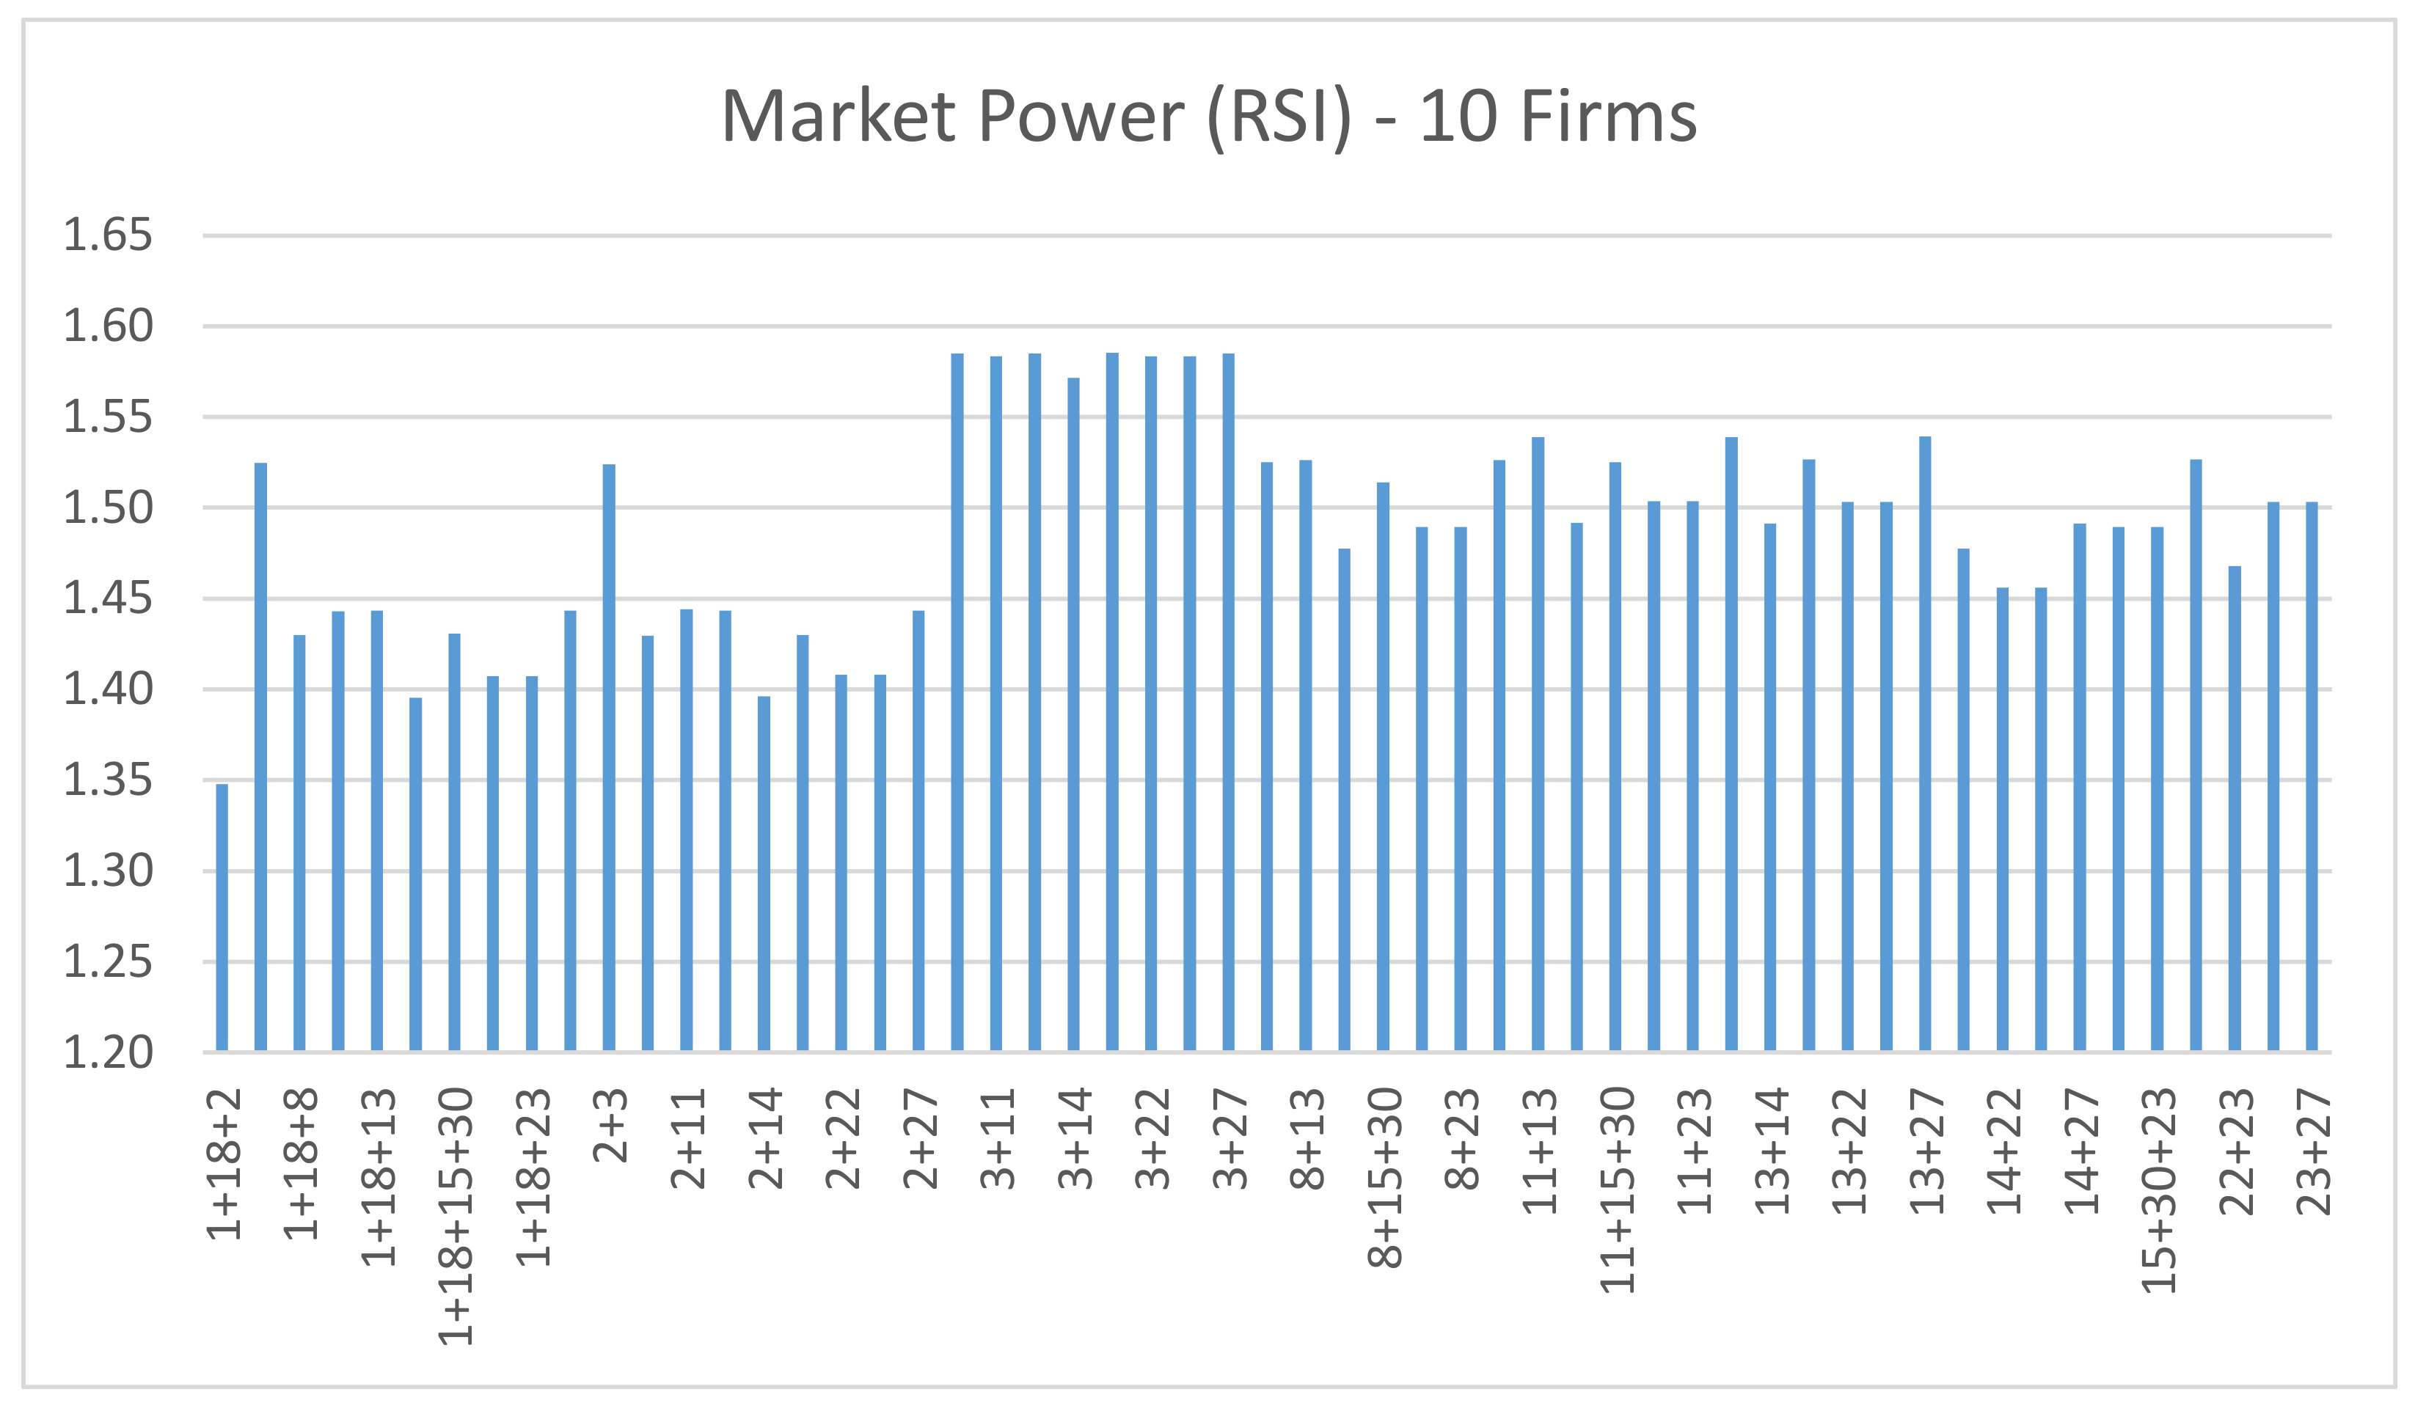Select the last bar labeled 23+27
2415x1411 pixels.
point(2312,776)
